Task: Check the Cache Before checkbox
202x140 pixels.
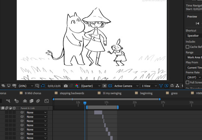Action: point(187,47)
